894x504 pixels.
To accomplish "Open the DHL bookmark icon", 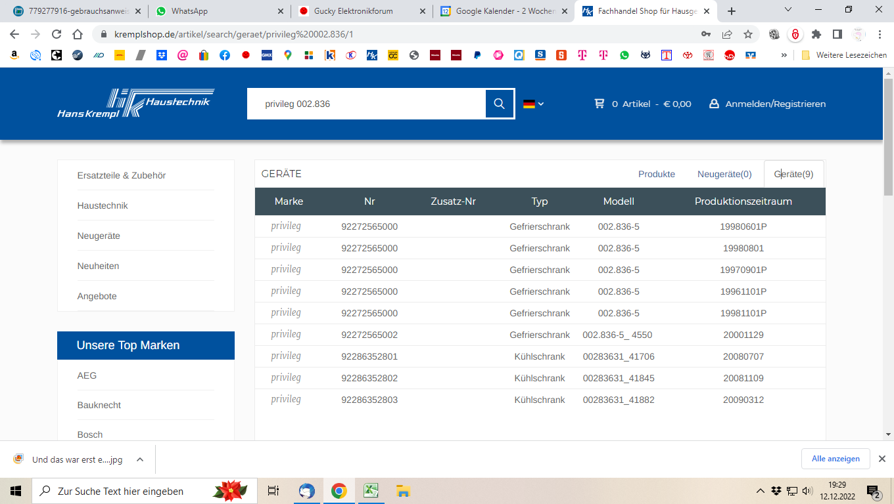I will [120, 56].
